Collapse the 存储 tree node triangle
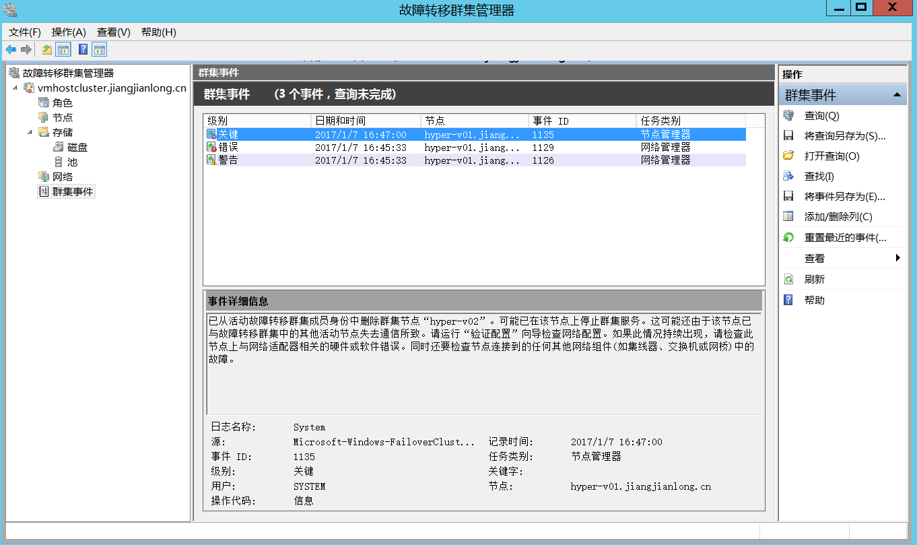Image resolution: width=917 pixels, height=545 pixels. tap(30, 132)
